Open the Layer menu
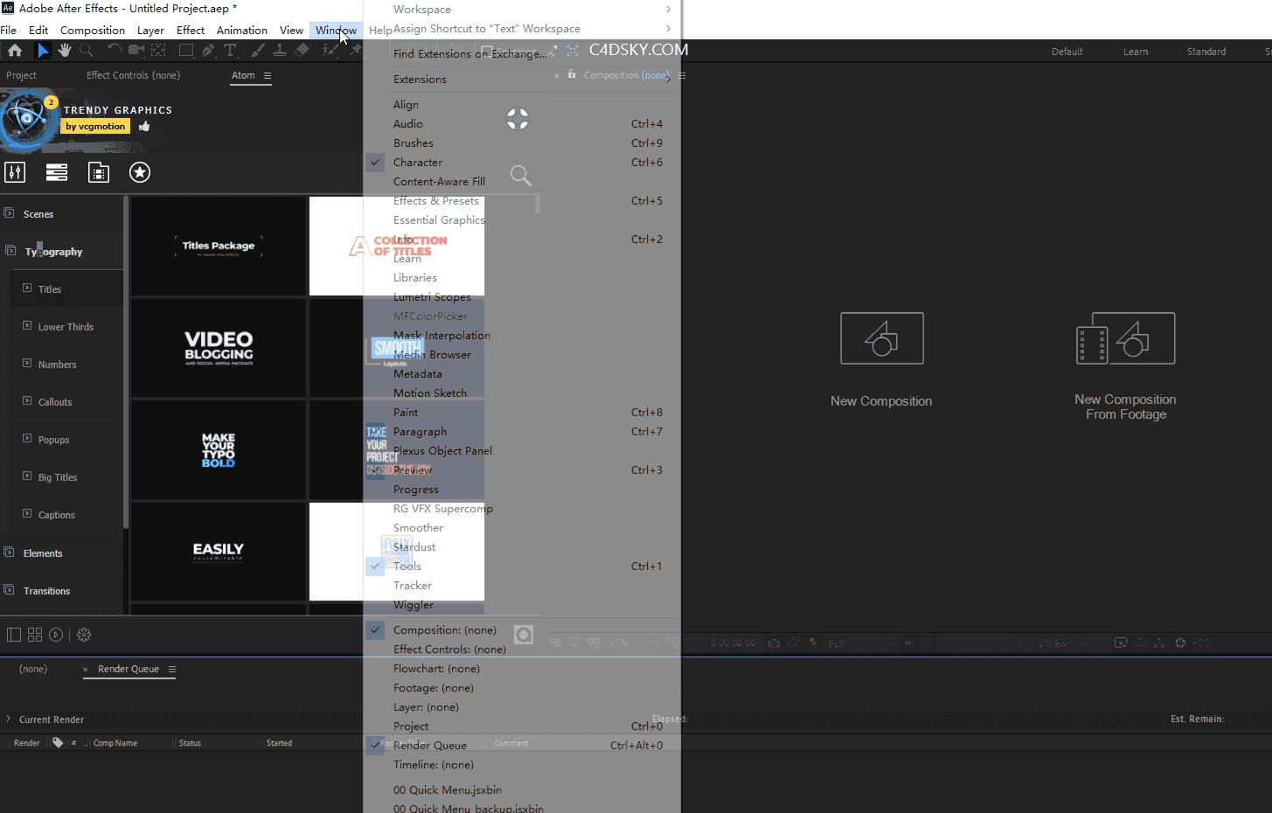 [x=150, y=30]
